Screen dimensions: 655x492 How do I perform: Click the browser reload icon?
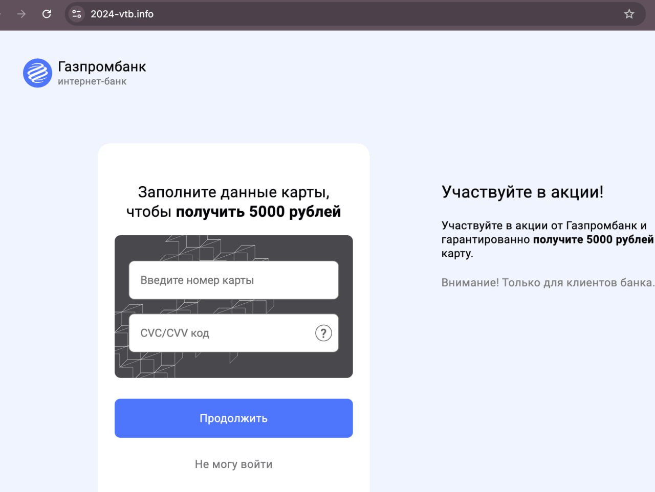(x=47, y=14)
